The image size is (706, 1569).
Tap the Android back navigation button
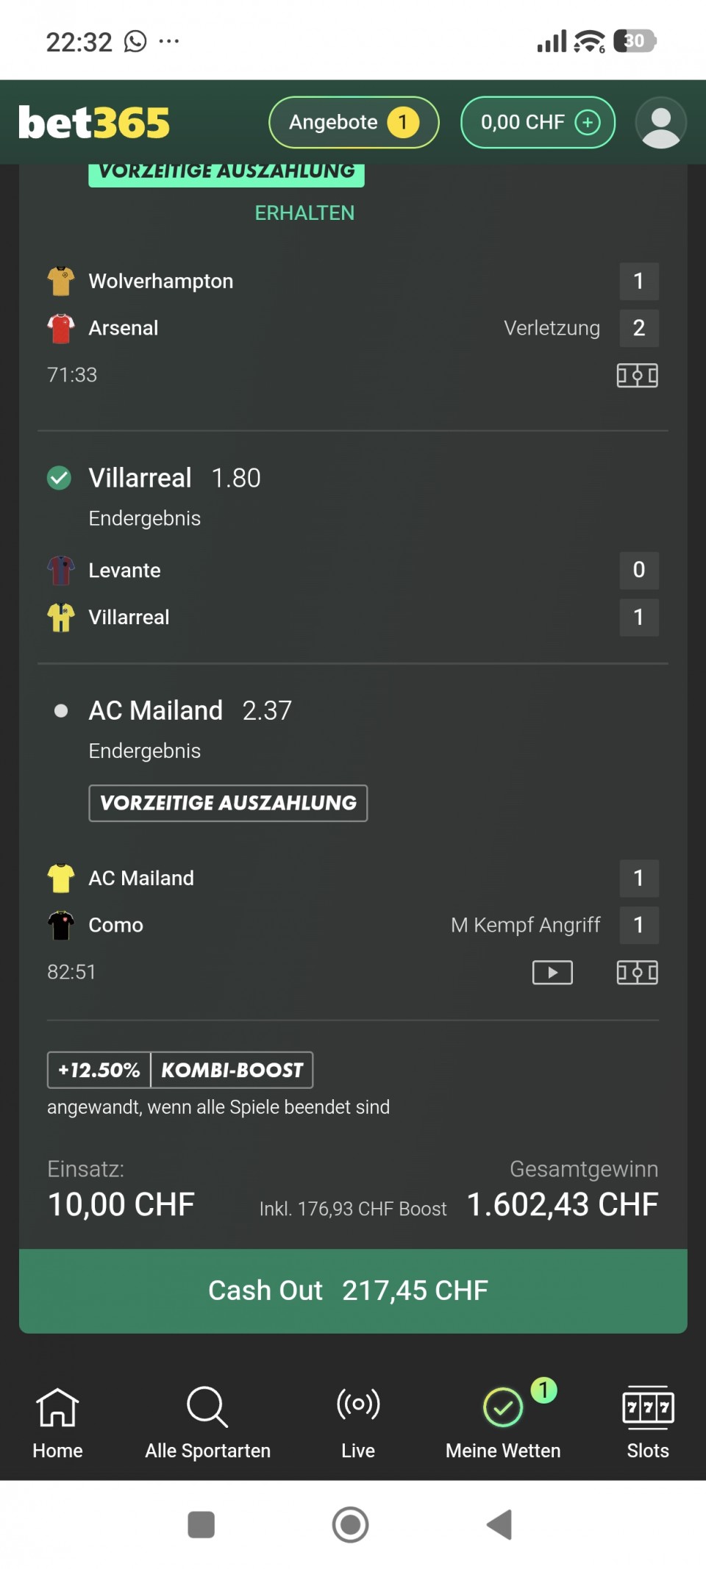(499, 1524)
